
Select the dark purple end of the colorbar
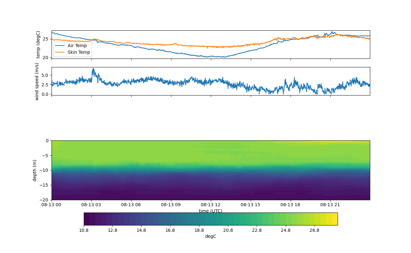[87, 219]
